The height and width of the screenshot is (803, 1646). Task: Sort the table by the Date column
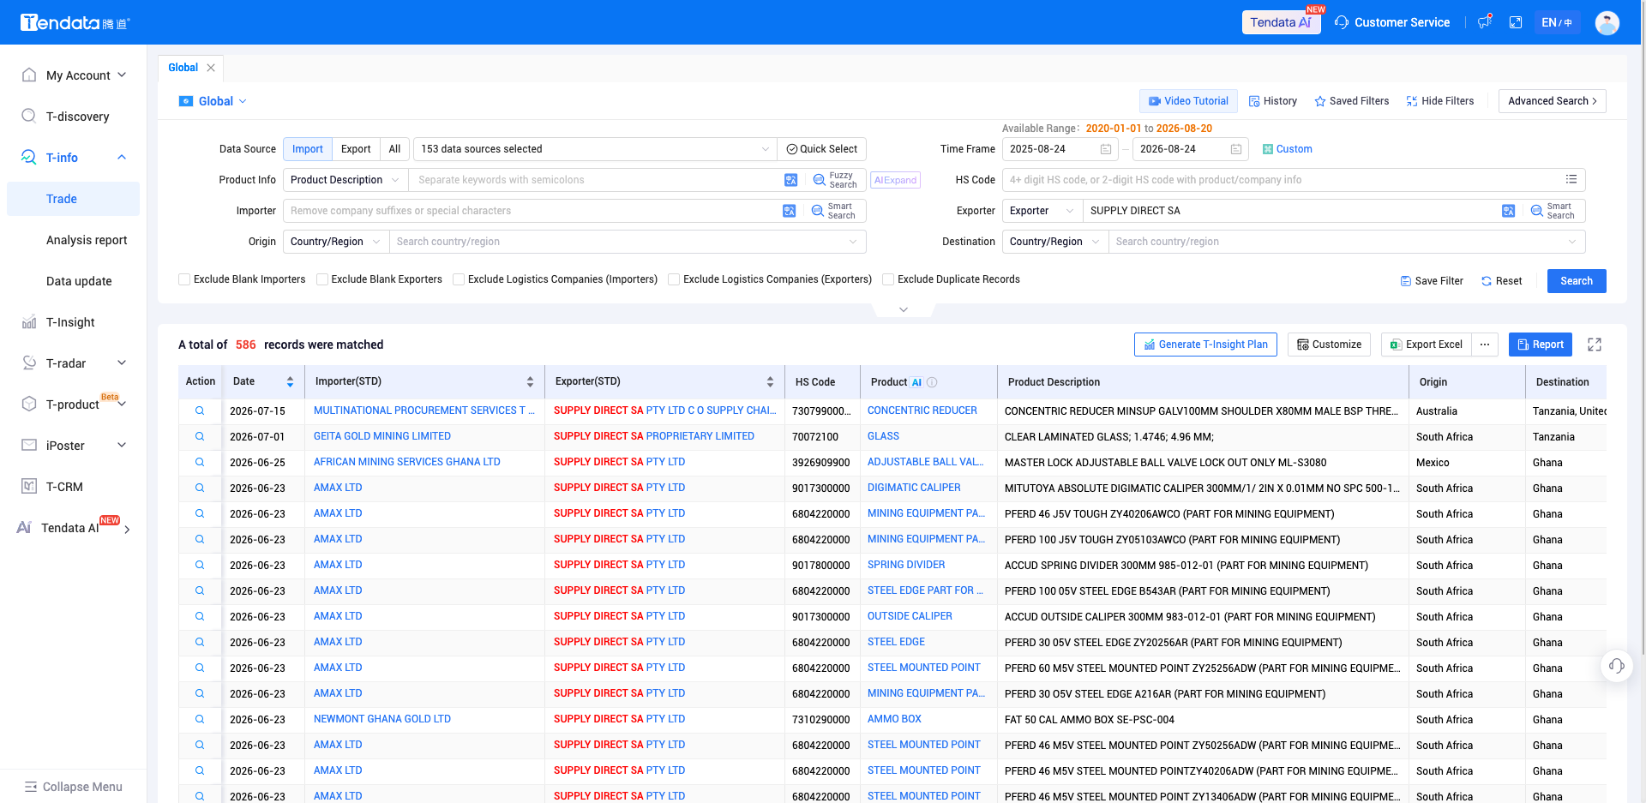click(x=290, y=382)
